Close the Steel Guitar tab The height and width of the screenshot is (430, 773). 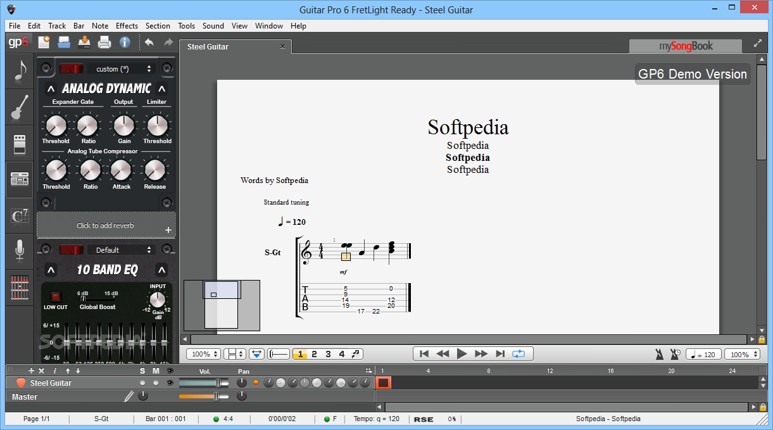282,47
